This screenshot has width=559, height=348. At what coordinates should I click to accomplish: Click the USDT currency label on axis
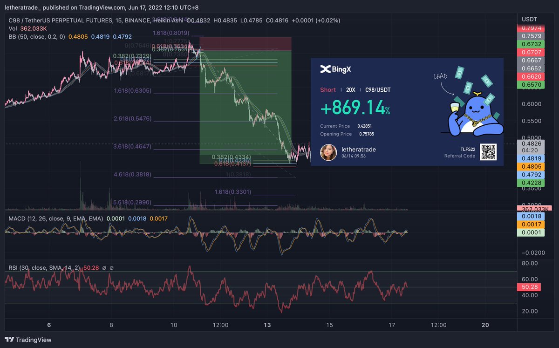529,19
